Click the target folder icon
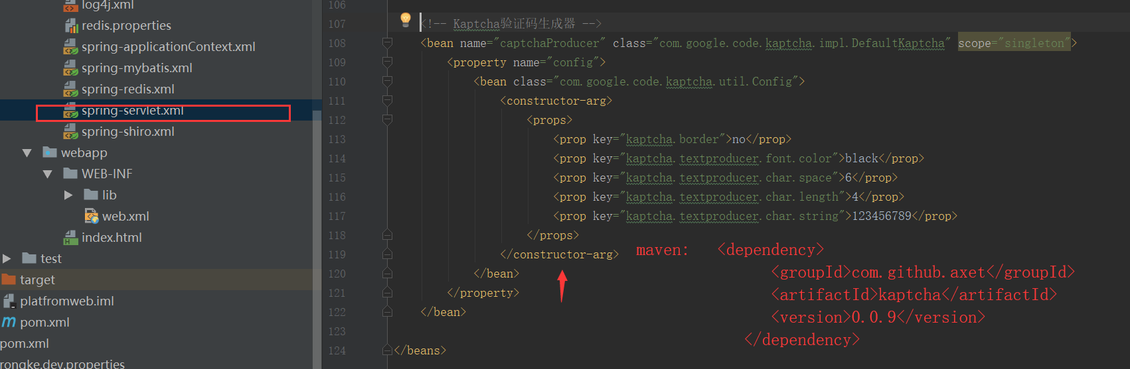The height and width of the screenshot is (369, 1130). point(9,280)
